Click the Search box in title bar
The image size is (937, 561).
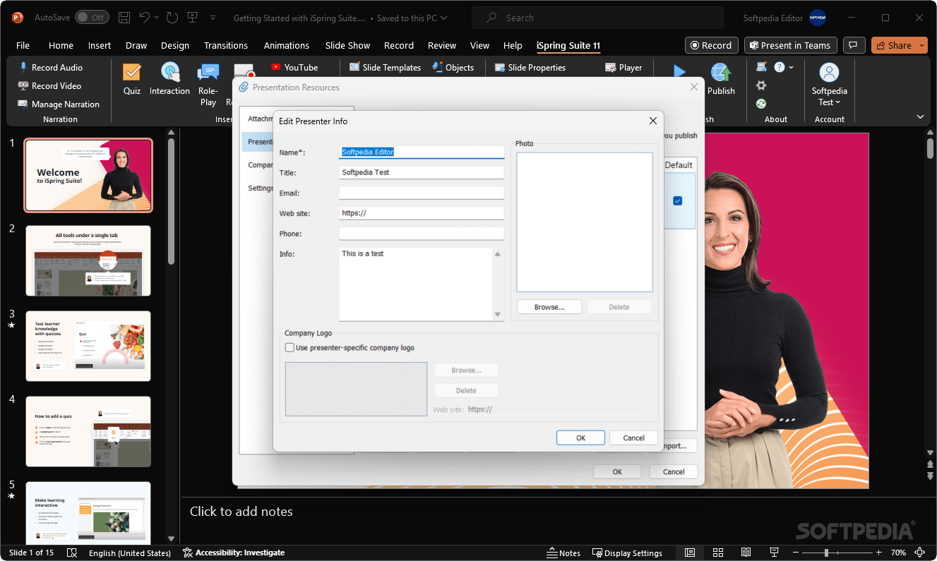pos(597,18)
